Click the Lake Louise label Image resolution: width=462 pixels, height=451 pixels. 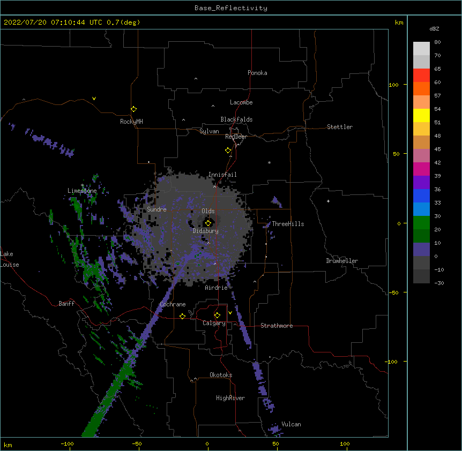[10, 259]
